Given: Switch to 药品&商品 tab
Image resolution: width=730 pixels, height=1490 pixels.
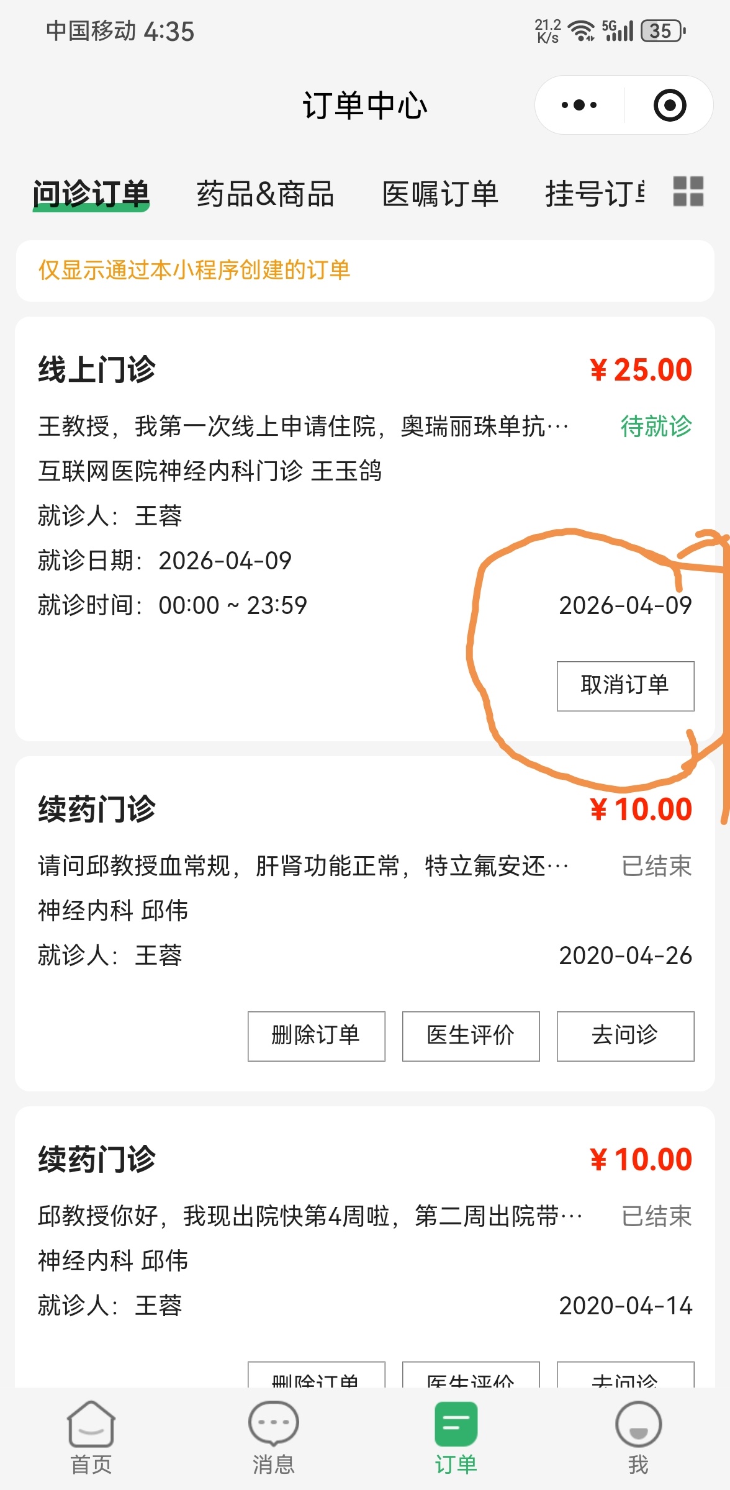Looking at the screenshot, I should 265,194.
